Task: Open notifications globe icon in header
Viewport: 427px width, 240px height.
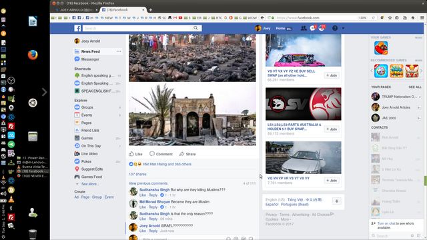Action: pos(322,28)
